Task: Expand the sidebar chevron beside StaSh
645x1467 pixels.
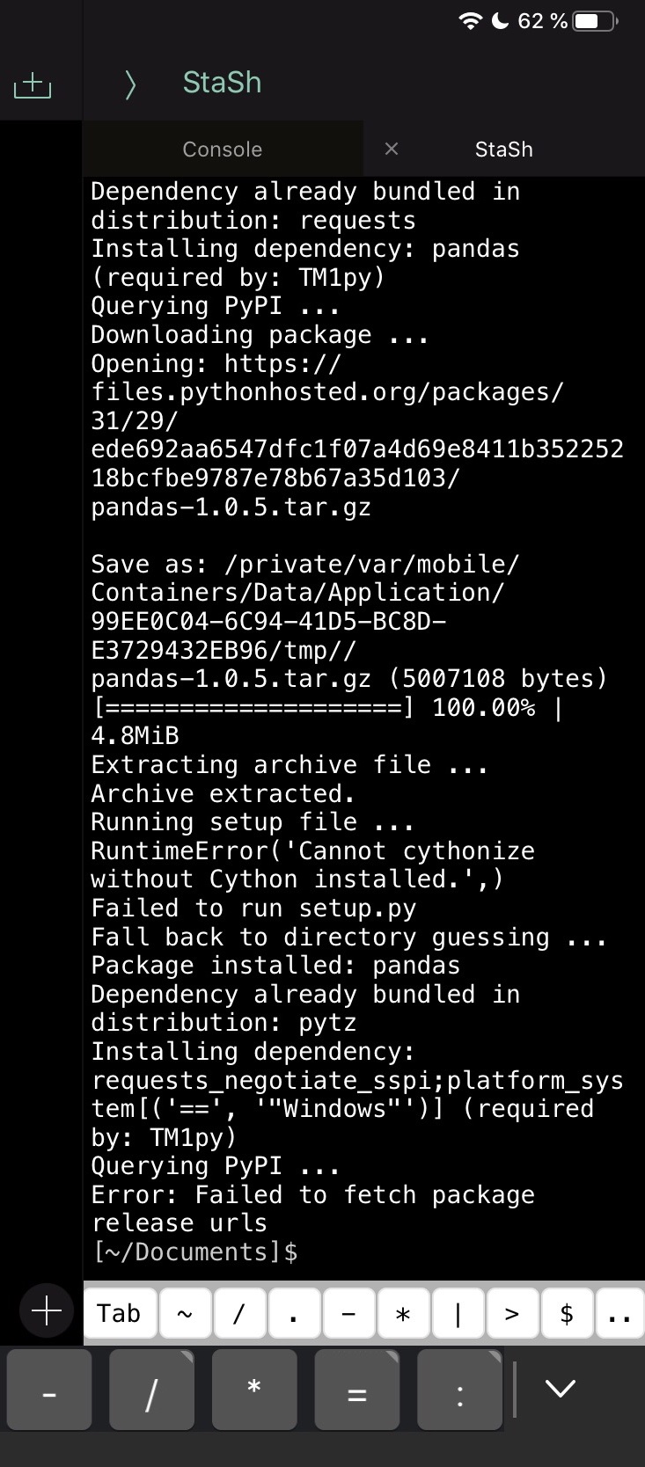Action: [x=130, y=84]
